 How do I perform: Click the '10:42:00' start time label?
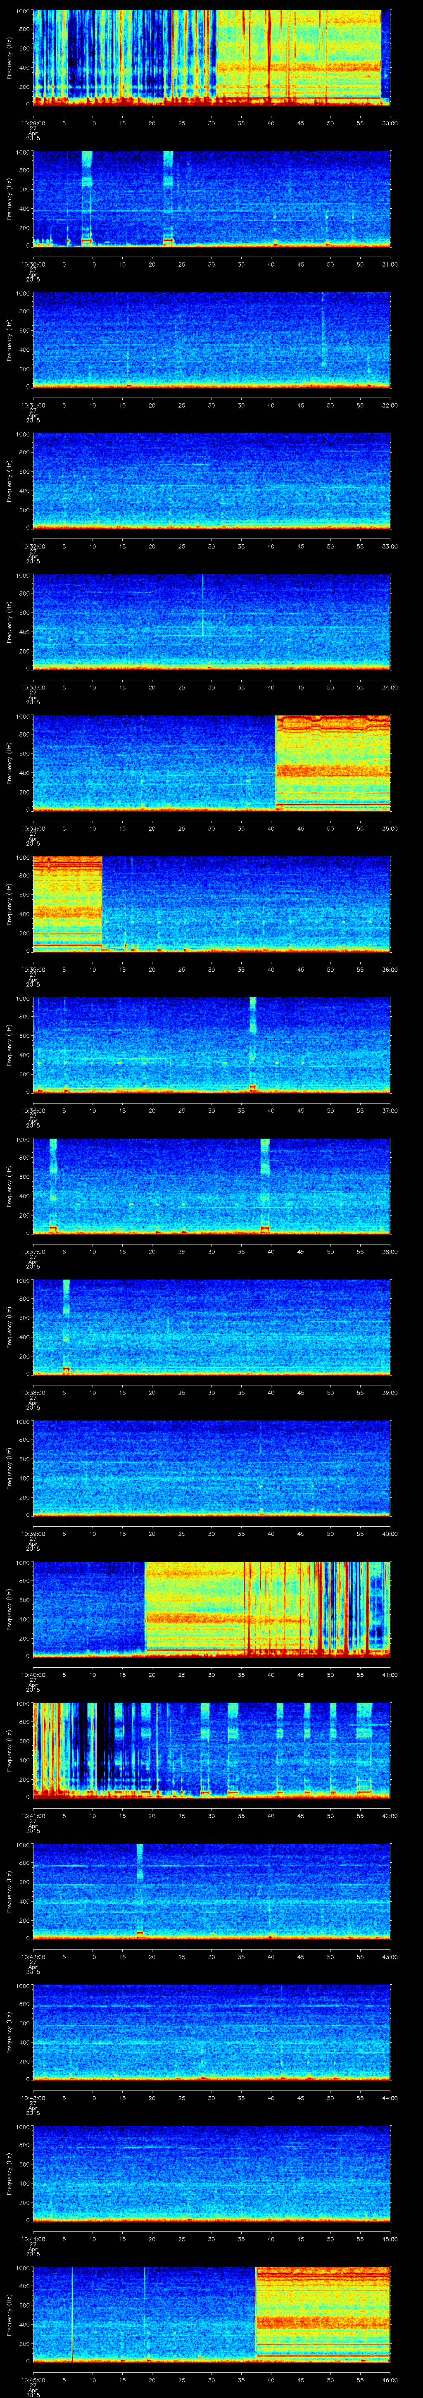[33, 1956]
